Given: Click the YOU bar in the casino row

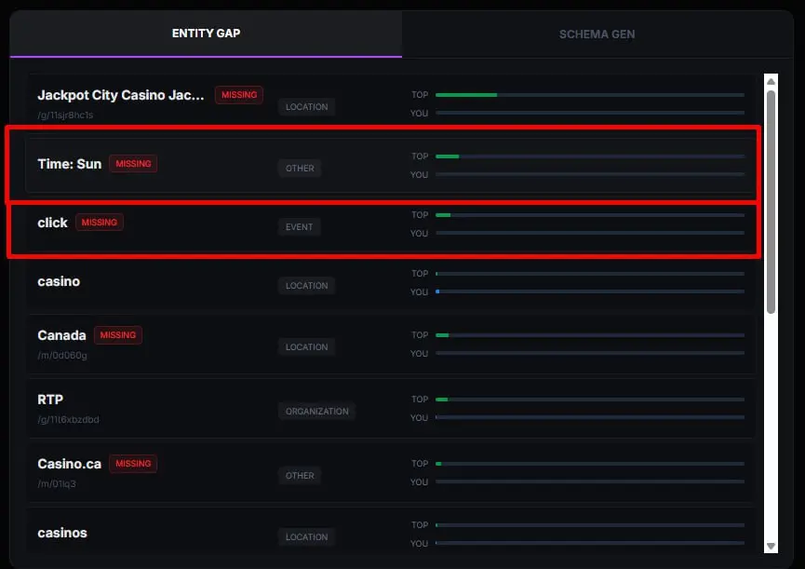Looking at the screenshot, I should pos(589,292).
